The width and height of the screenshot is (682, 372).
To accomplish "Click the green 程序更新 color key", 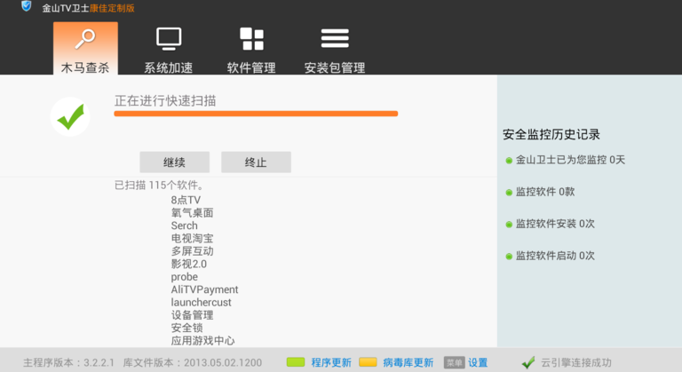I will coord(296,362).
